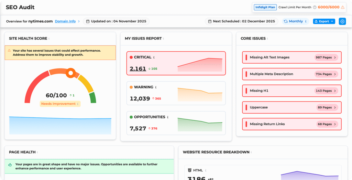This screenshot has width=352, height=180.
Task: Click the crawl limit warning triangle icon
Action: coord(342,7)
